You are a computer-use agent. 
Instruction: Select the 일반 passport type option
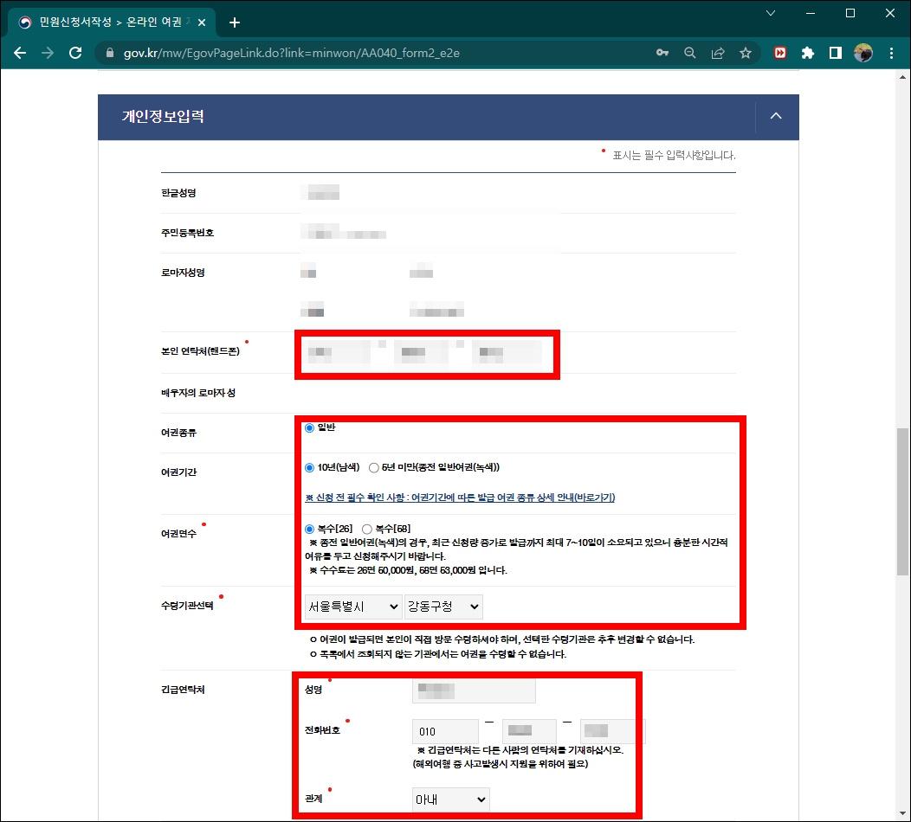(x=309, y=427)
